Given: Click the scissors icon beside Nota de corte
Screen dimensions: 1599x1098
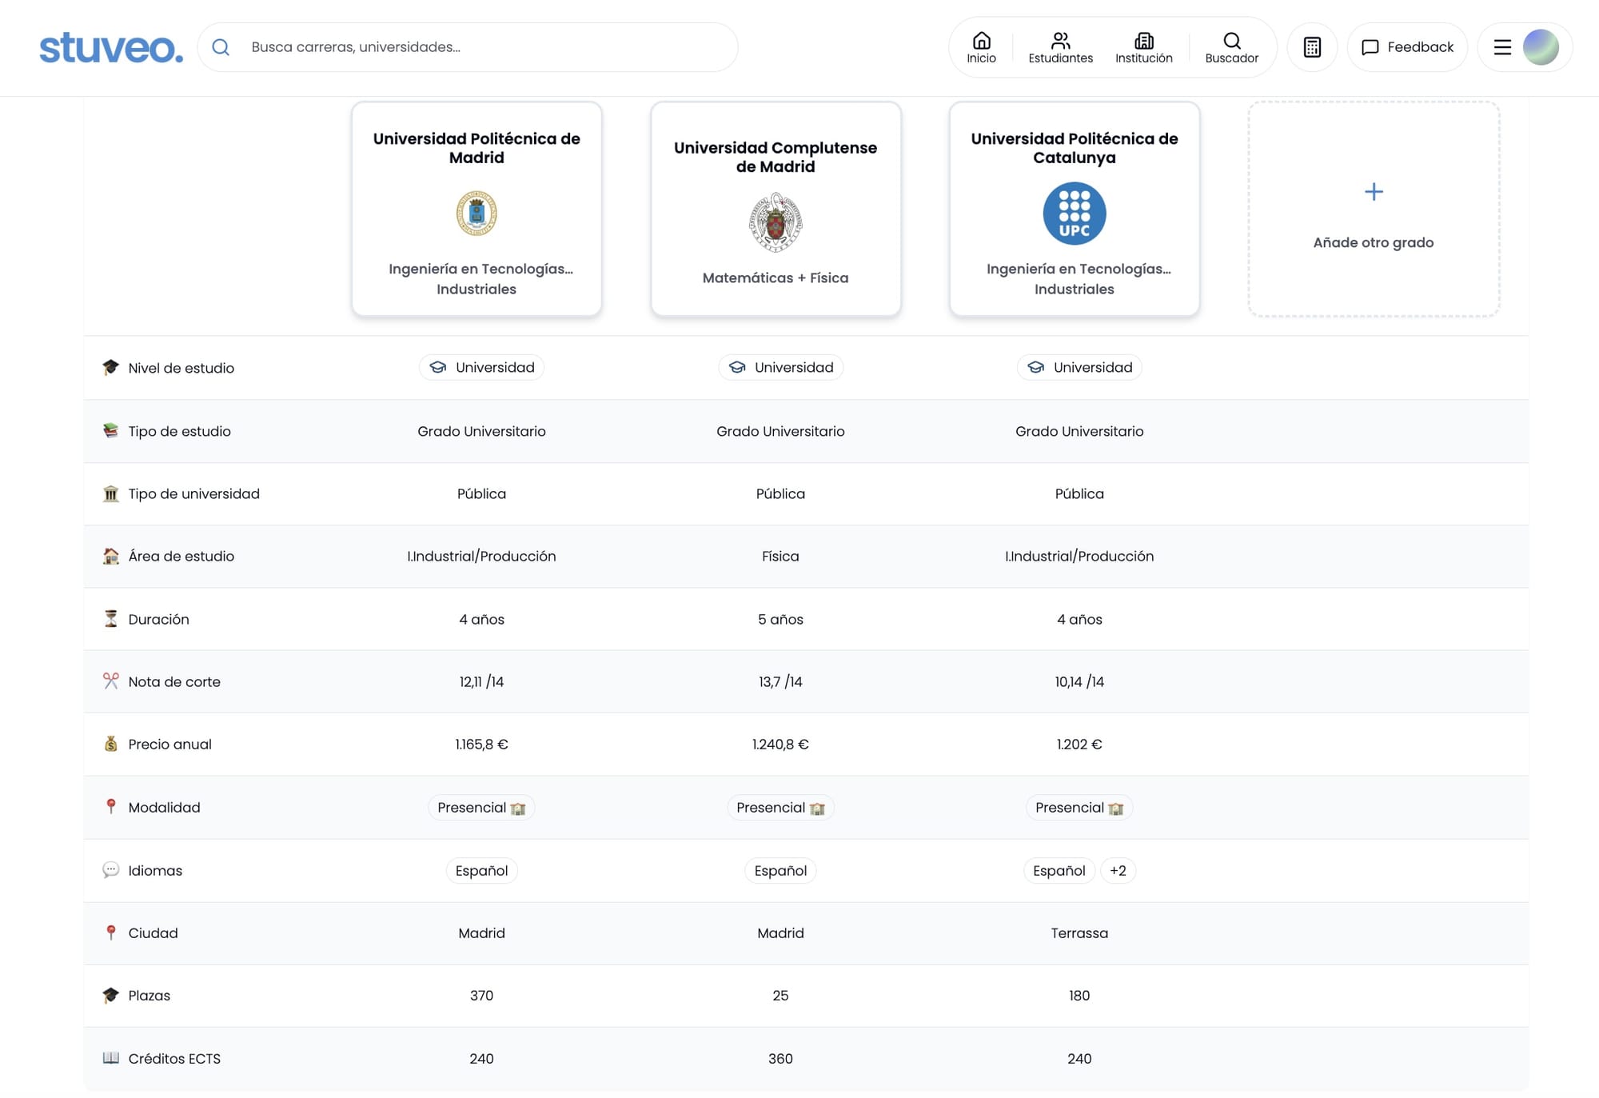Looking at the screenshot, I should point(110,681).
